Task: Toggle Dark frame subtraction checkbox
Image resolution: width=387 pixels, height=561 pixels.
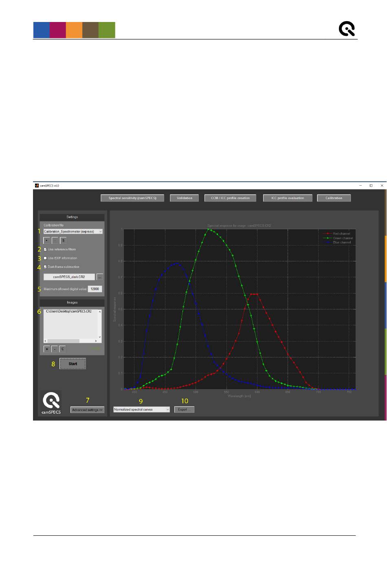Action: 45,267
